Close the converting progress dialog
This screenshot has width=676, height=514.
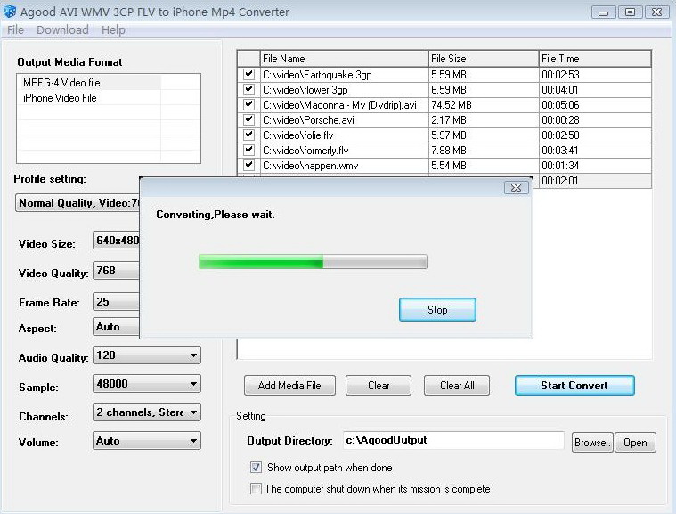point(516,188)
